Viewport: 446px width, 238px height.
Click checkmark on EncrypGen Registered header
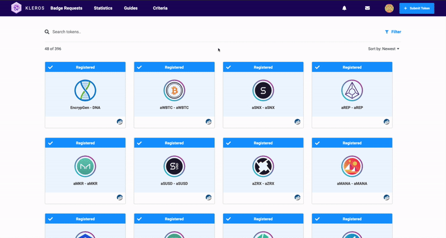50,67
